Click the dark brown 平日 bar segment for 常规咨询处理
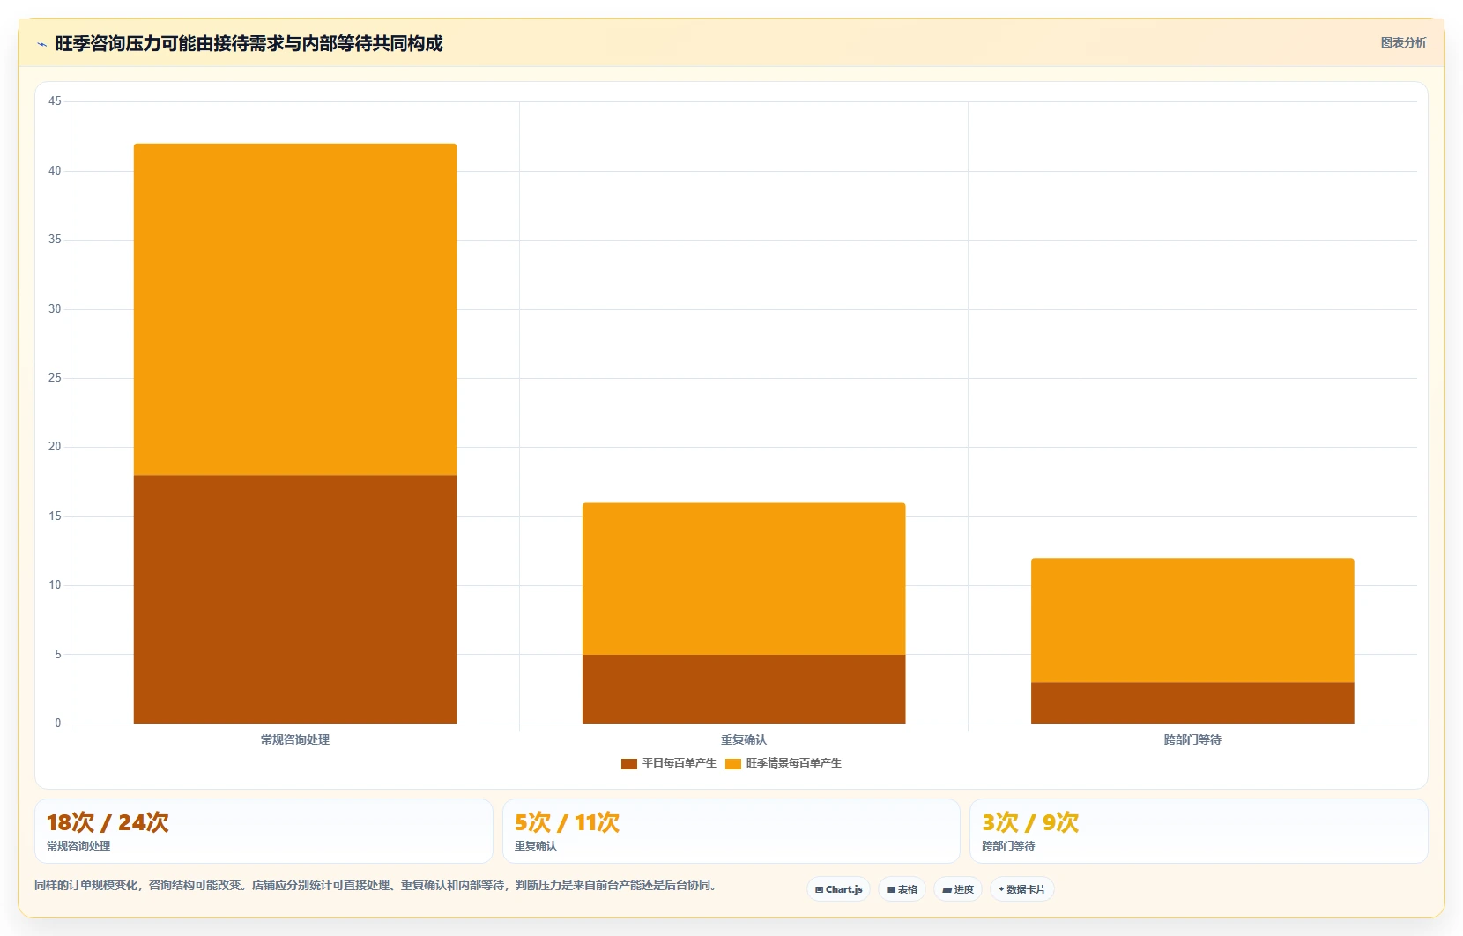 [295, 599]
